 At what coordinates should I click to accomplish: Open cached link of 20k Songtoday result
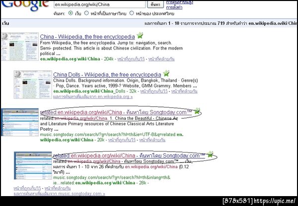point(122,140)
